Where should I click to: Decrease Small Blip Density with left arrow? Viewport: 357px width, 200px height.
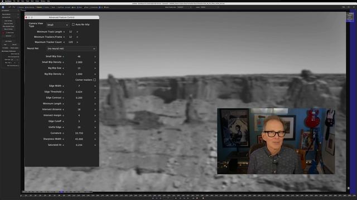click(x=63, y=62)
